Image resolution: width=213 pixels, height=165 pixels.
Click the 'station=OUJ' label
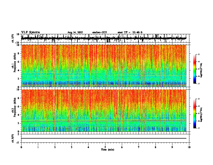click(x=100, y=32)
